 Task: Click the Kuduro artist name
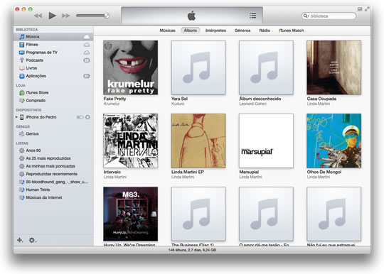coord(178,104)
